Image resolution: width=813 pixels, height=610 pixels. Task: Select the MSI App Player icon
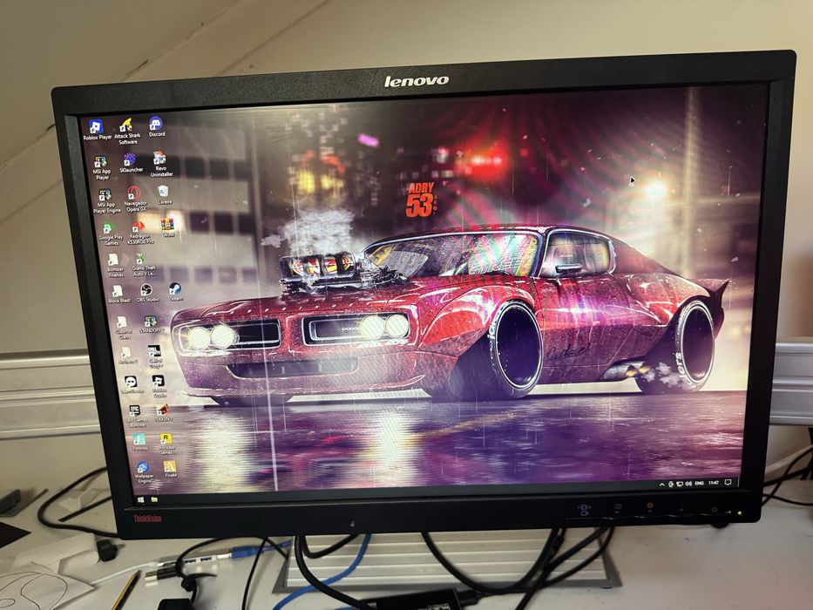pyautogui.click(x=101, y=168)
